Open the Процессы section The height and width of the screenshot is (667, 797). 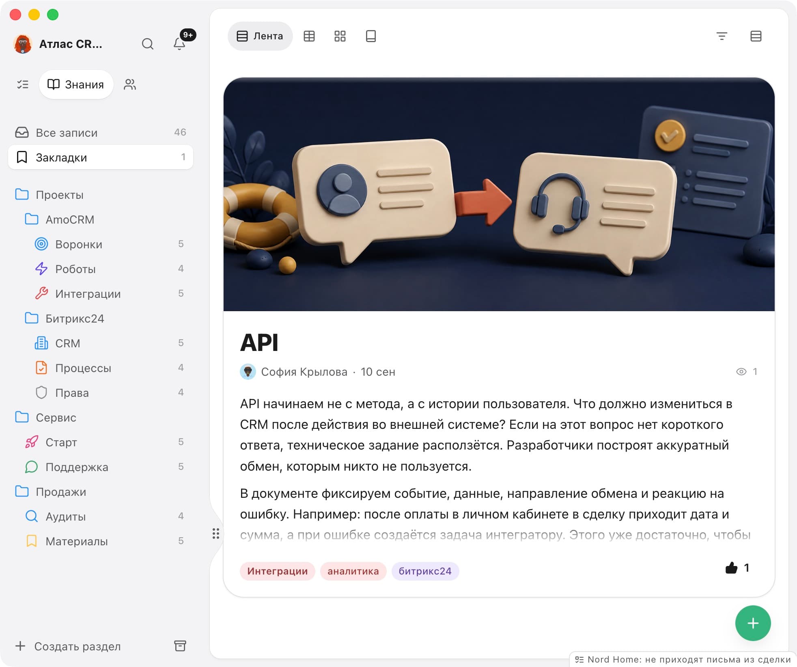101,368
